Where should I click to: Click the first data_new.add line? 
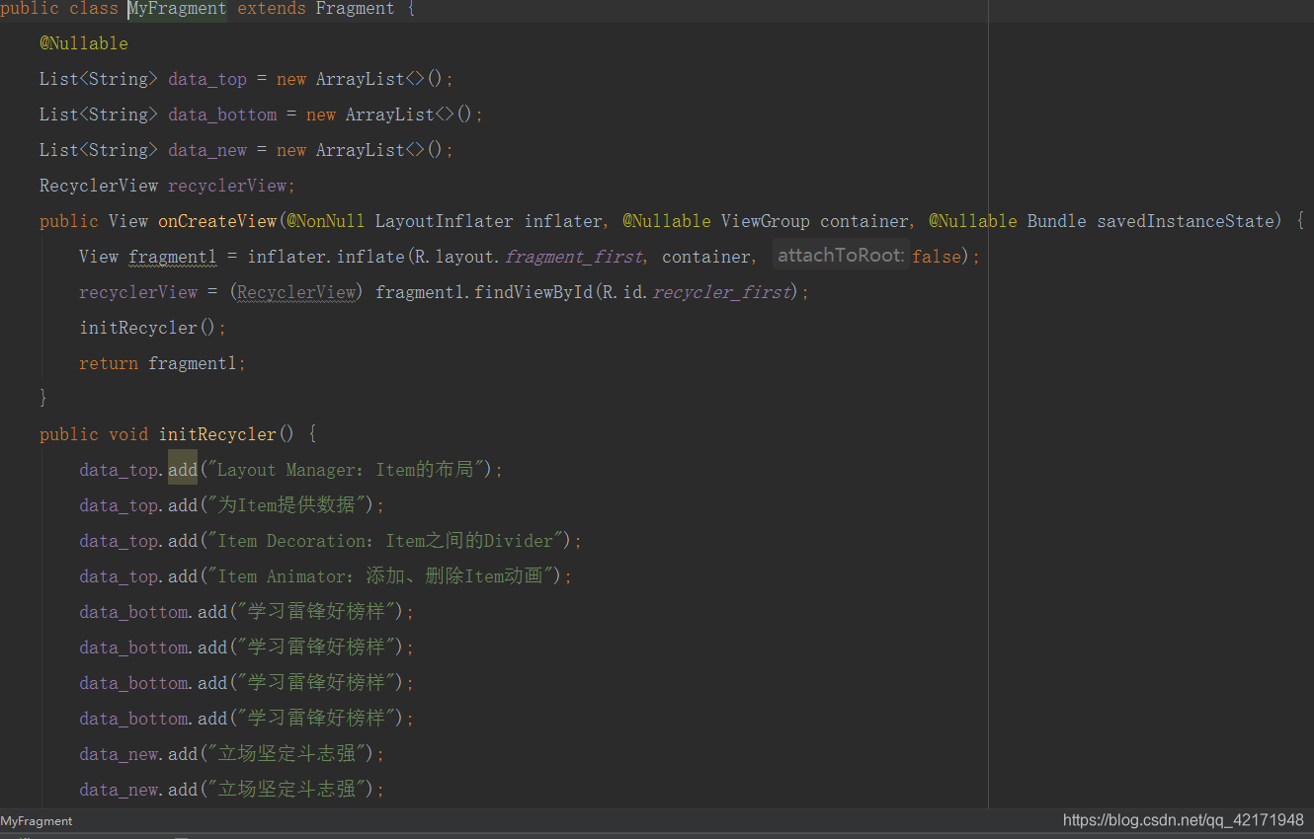(x=232, y=754)
